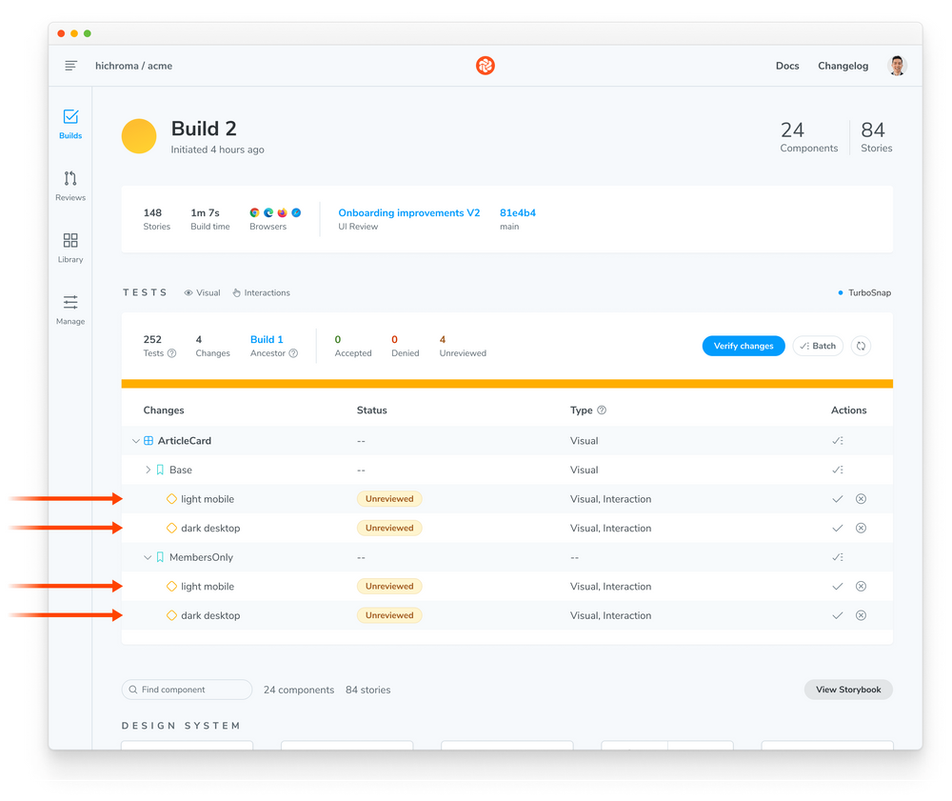Viewport: 952px width, 801px height.
Task: Open the Manage settings section
Action: pyautogui.click(x=69, y=310)
